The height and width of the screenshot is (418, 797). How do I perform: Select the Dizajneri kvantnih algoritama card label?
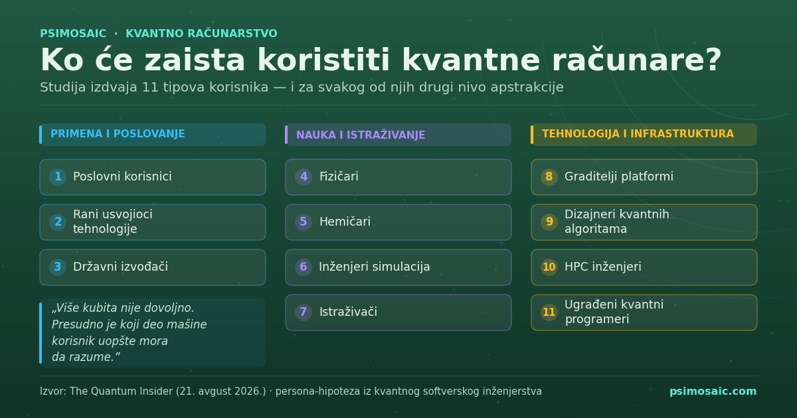coord(617,222)
